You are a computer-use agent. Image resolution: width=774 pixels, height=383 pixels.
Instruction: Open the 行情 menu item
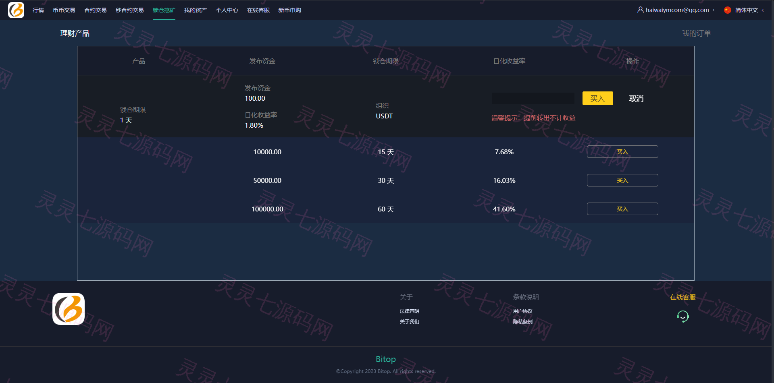pos(38,10)
